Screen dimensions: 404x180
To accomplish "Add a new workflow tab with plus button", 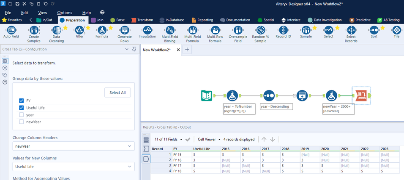I will tap(187, 50).
